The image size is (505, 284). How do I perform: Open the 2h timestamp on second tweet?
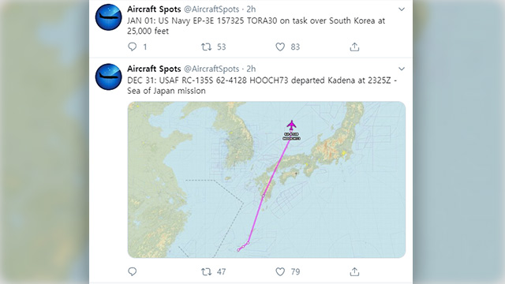click(x=251, y=69)
